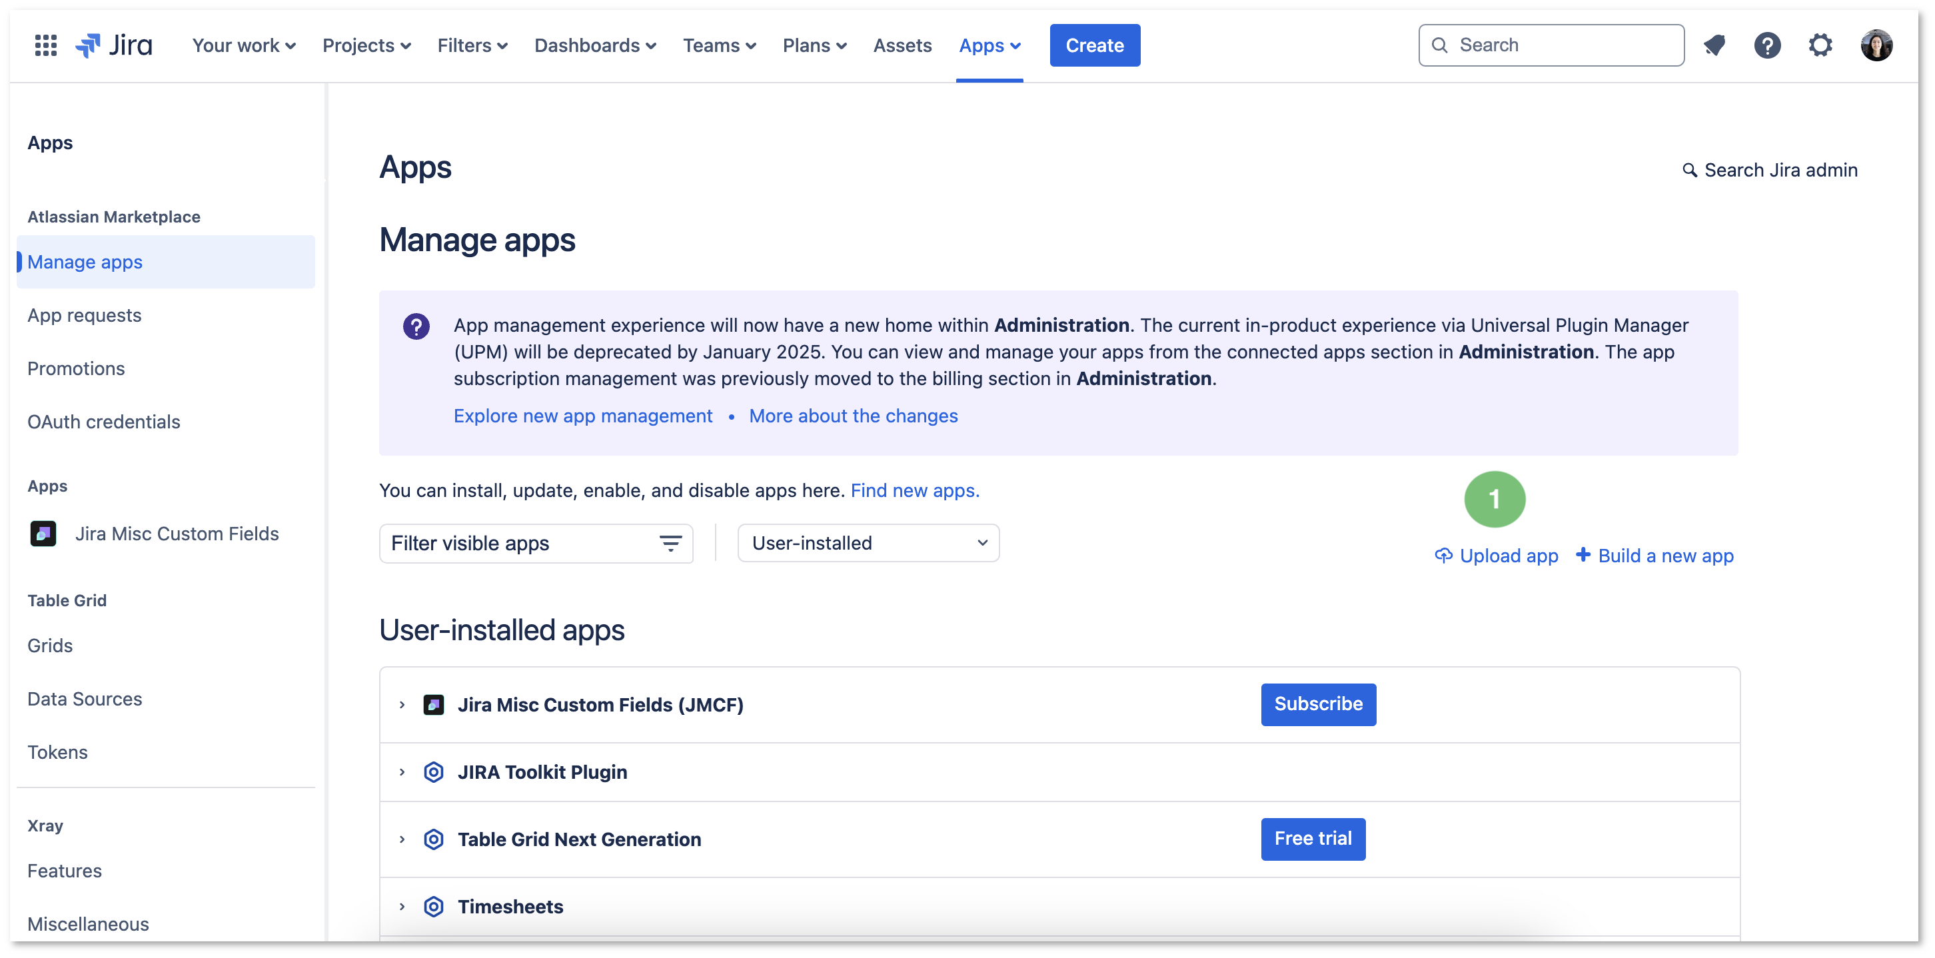Expand the Timesheets row
The image size is (1935, 958).
402,907
